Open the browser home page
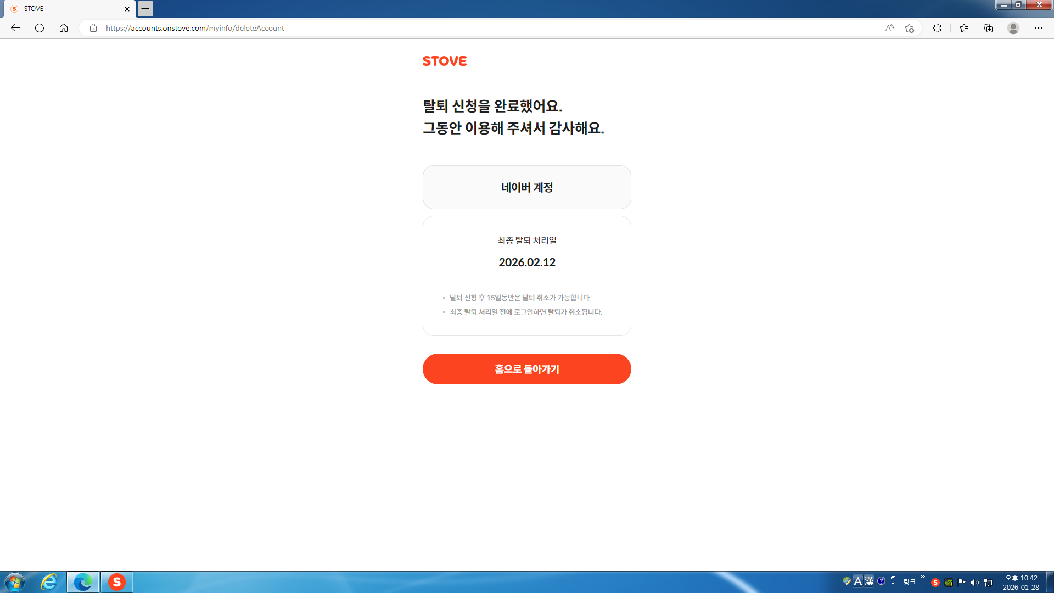The width and height of the screenshot is (1054, 593). click(x=64, y=28)
